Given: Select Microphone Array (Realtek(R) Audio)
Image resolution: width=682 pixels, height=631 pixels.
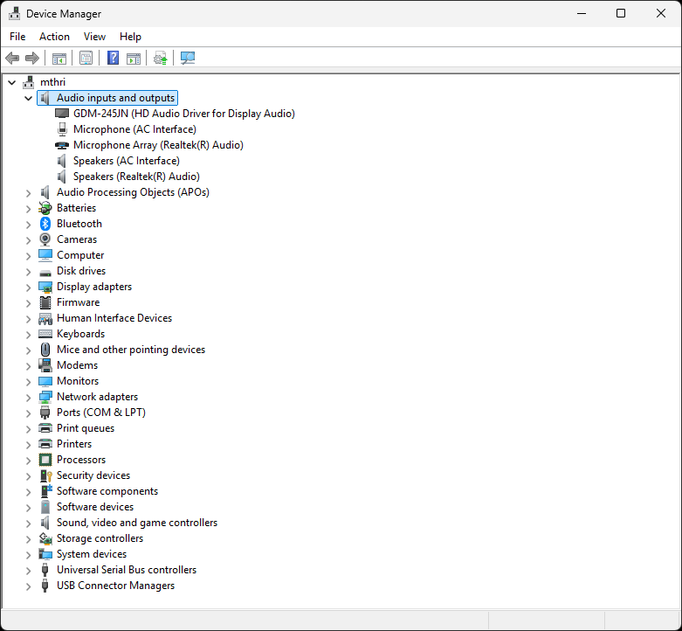Looking at the screenshot, I should click(x=158, y=145).
